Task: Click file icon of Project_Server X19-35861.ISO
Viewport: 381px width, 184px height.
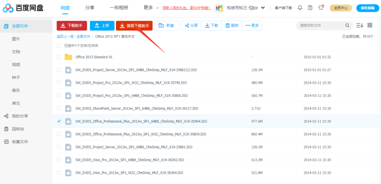Action: coord(69,147)
